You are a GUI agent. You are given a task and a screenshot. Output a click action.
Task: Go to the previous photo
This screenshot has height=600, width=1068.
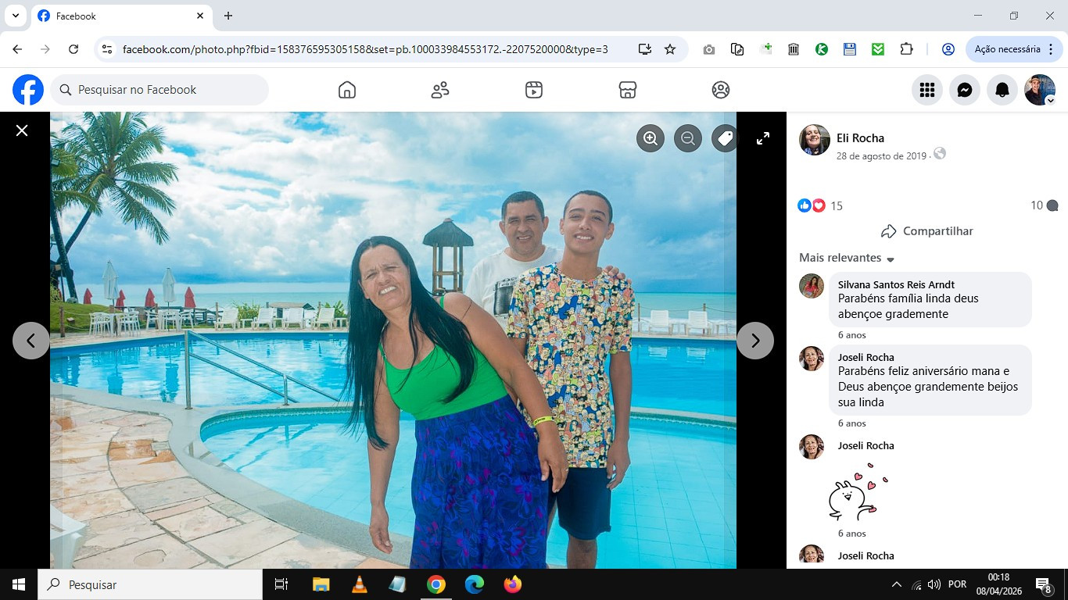tap(31, 341)
